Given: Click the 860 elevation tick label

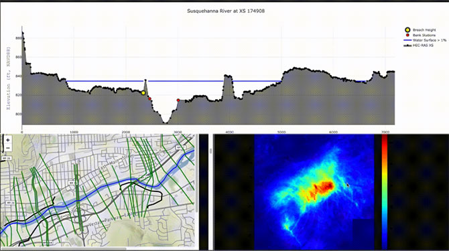Looking at the screenshot, I should (18, 57).
